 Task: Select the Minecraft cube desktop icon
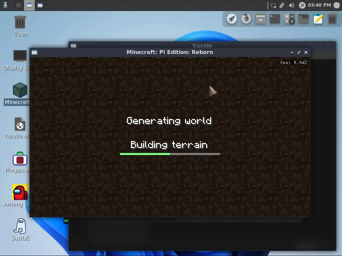click(x=20, y=90)
